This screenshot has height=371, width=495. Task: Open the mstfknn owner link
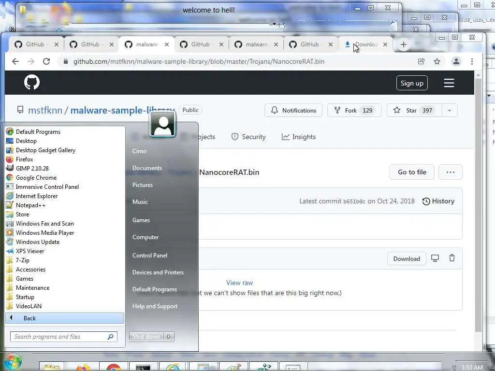(45, 110)
